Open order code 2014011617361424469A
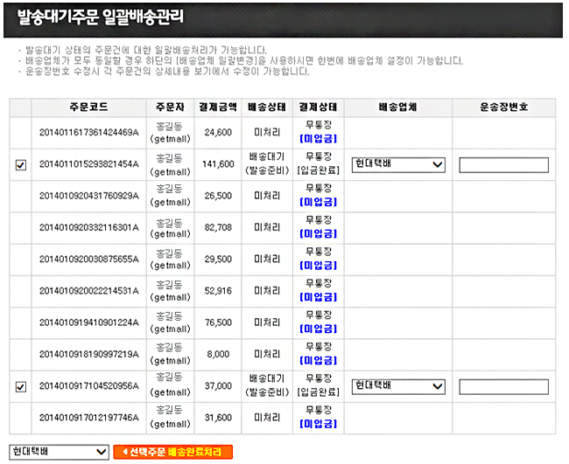 (89, 132)
